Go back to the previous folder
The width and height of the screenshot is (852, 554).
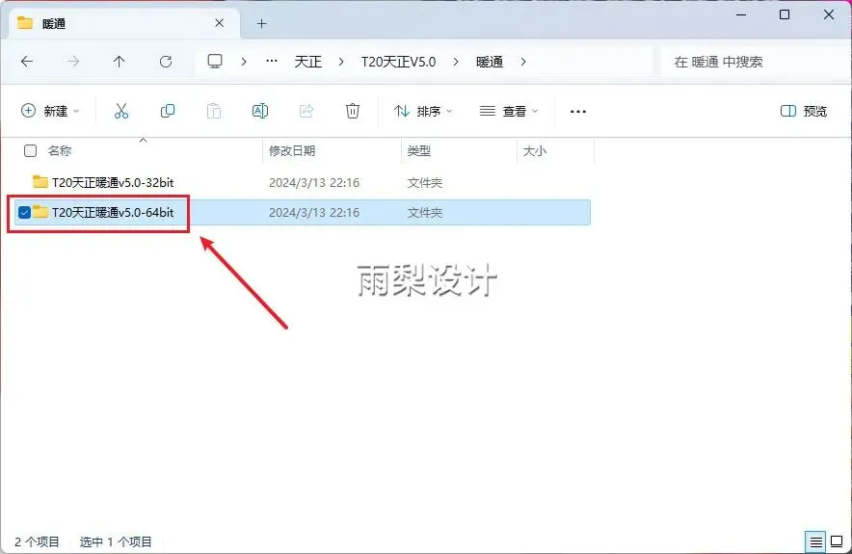click(27, 62)
